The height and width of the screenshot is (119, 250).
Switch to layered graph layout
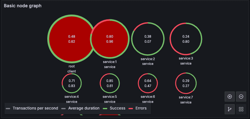[x=230, y=109]
